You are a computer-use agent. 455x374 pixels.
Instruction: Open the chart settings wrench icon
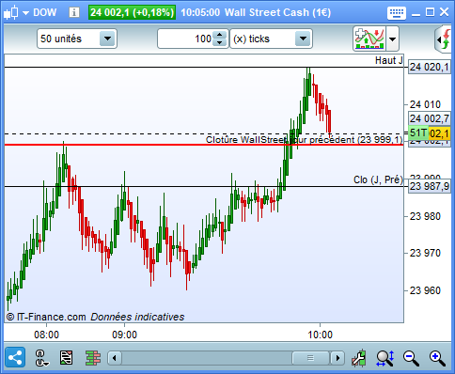[x=359, y=358]
